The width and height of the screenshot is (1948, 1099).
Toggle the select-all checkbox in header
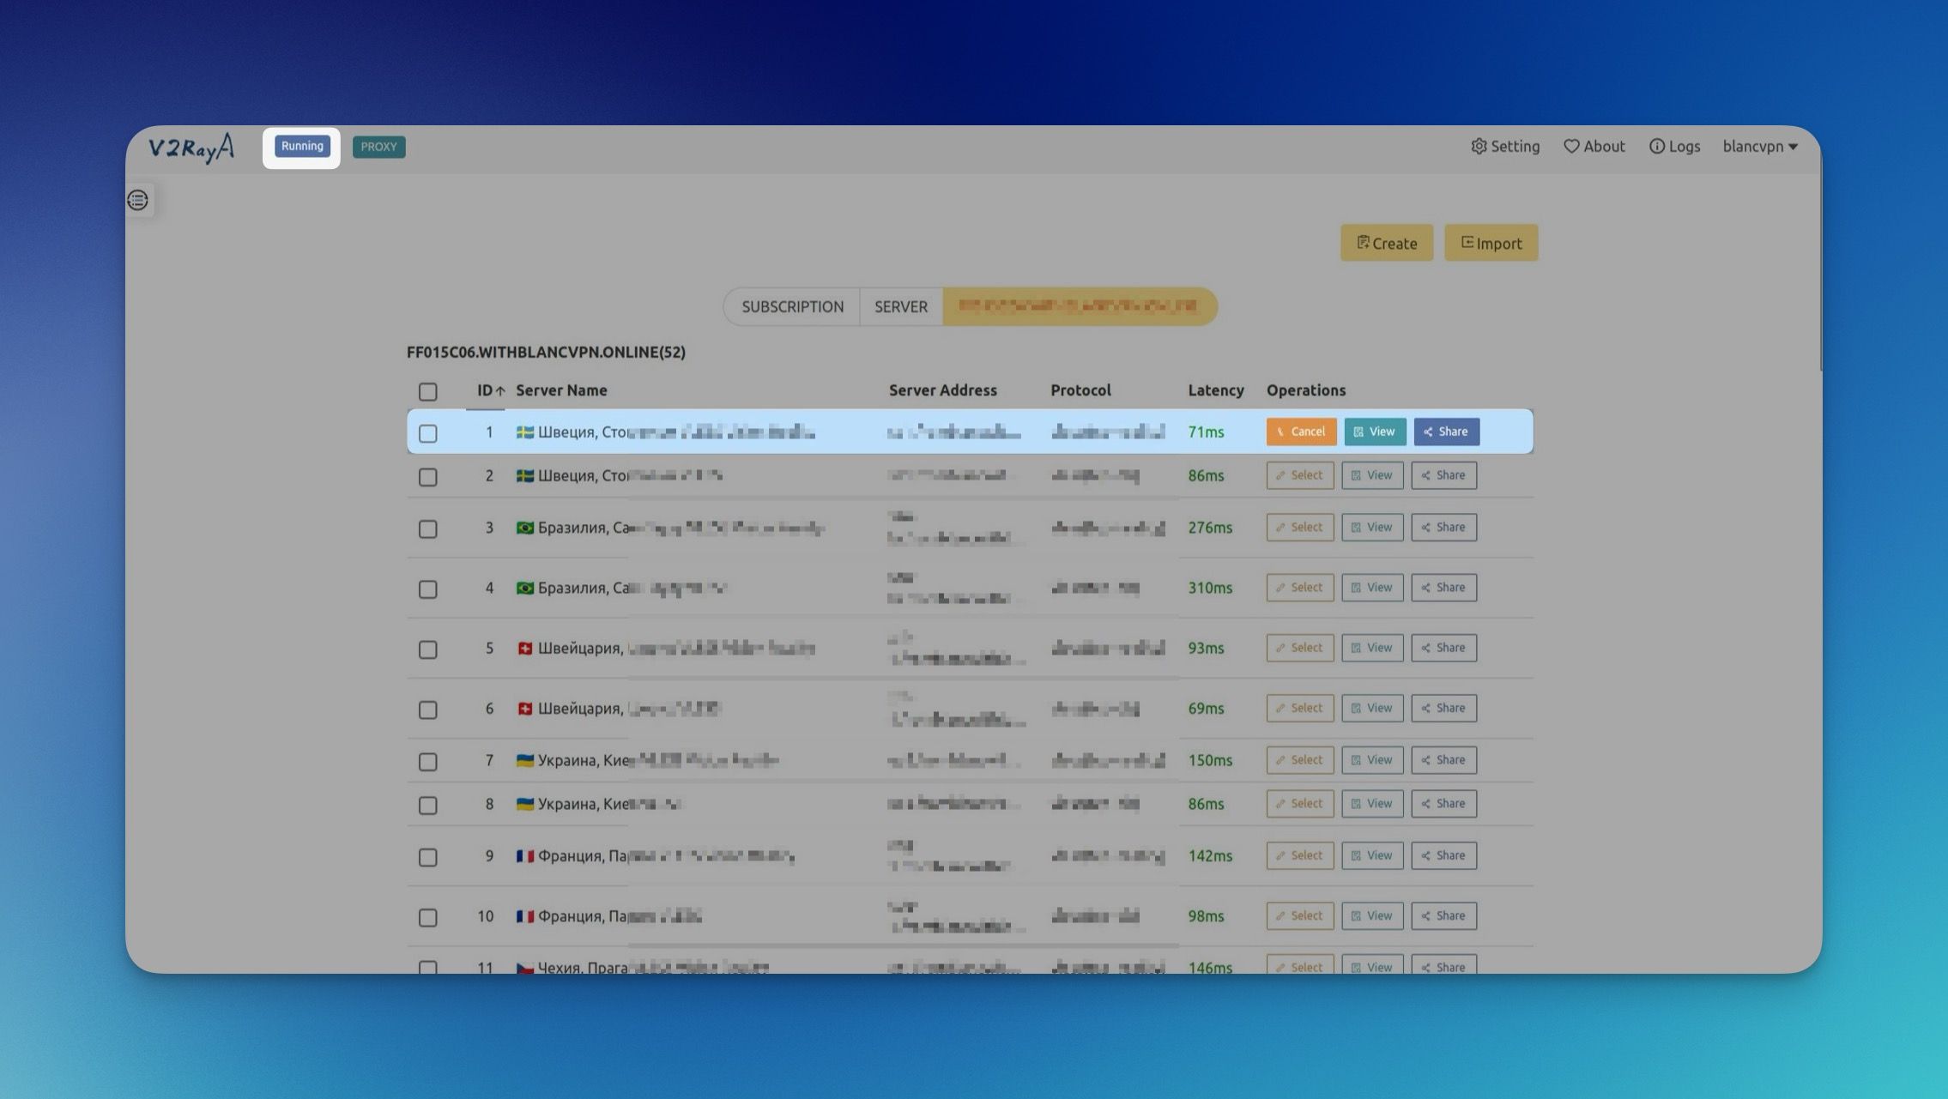coord(427,392)
